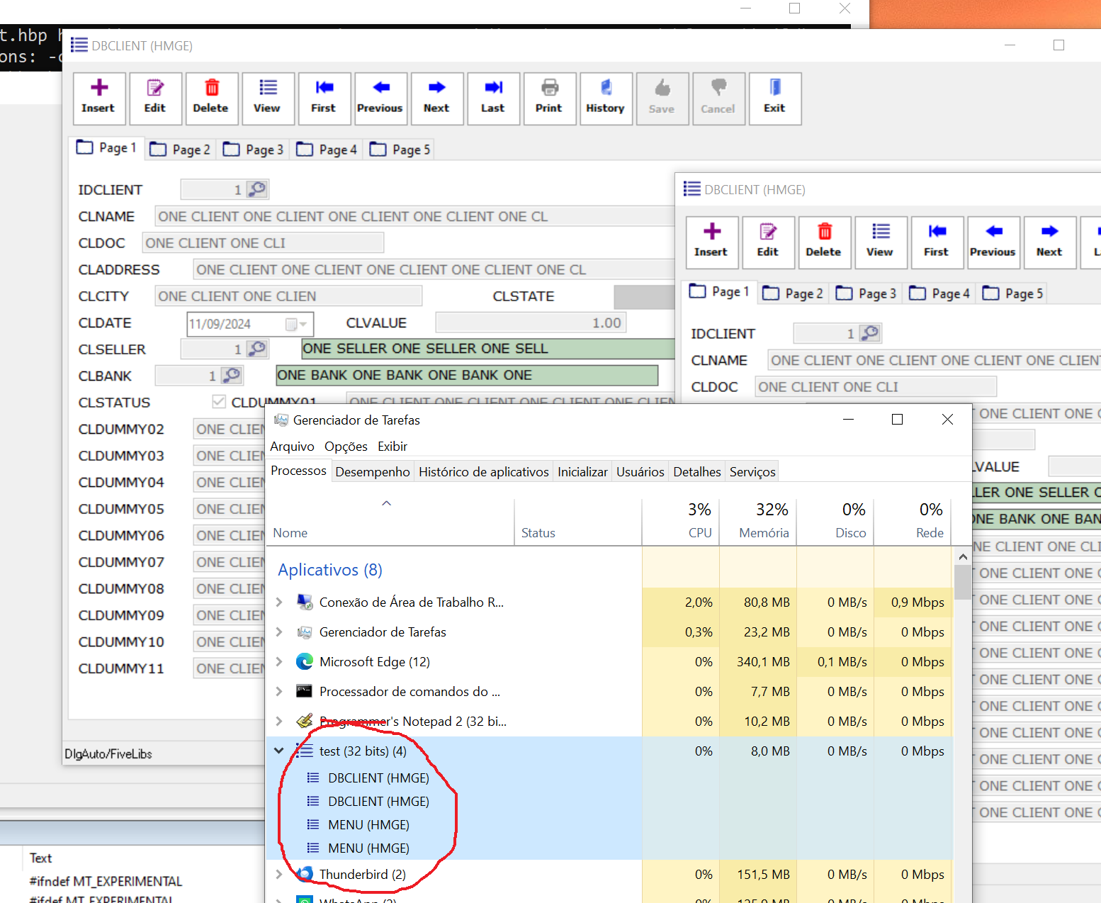Click the Delete trash icon in the main toolbar
1101x903 pixels.
click(x=211, y=98)
